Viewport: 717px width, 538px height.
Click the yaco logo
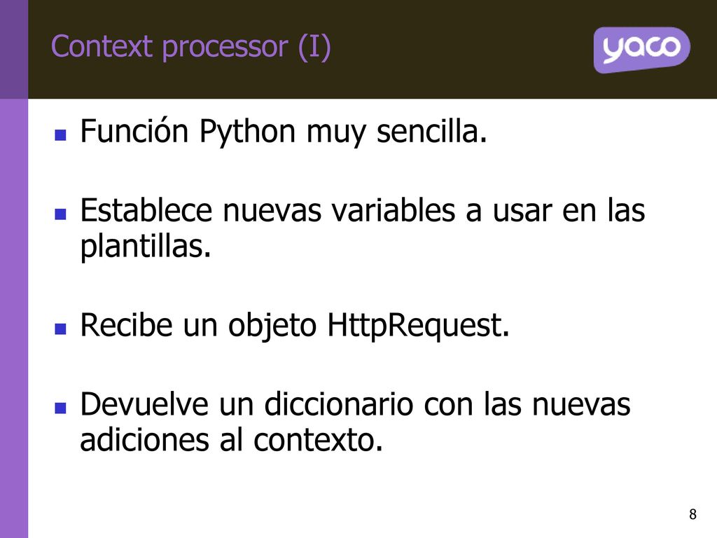(641, 50)
